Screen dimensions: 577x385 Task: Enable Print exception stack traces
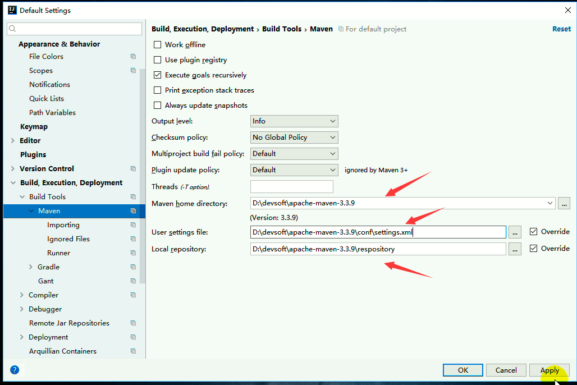tap(158, 90)
